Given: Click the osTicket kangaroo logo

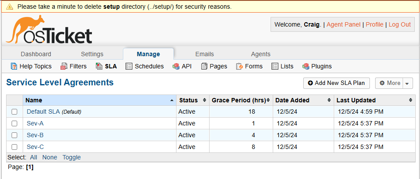Looking at the screenshot, I should click(49, 30).
